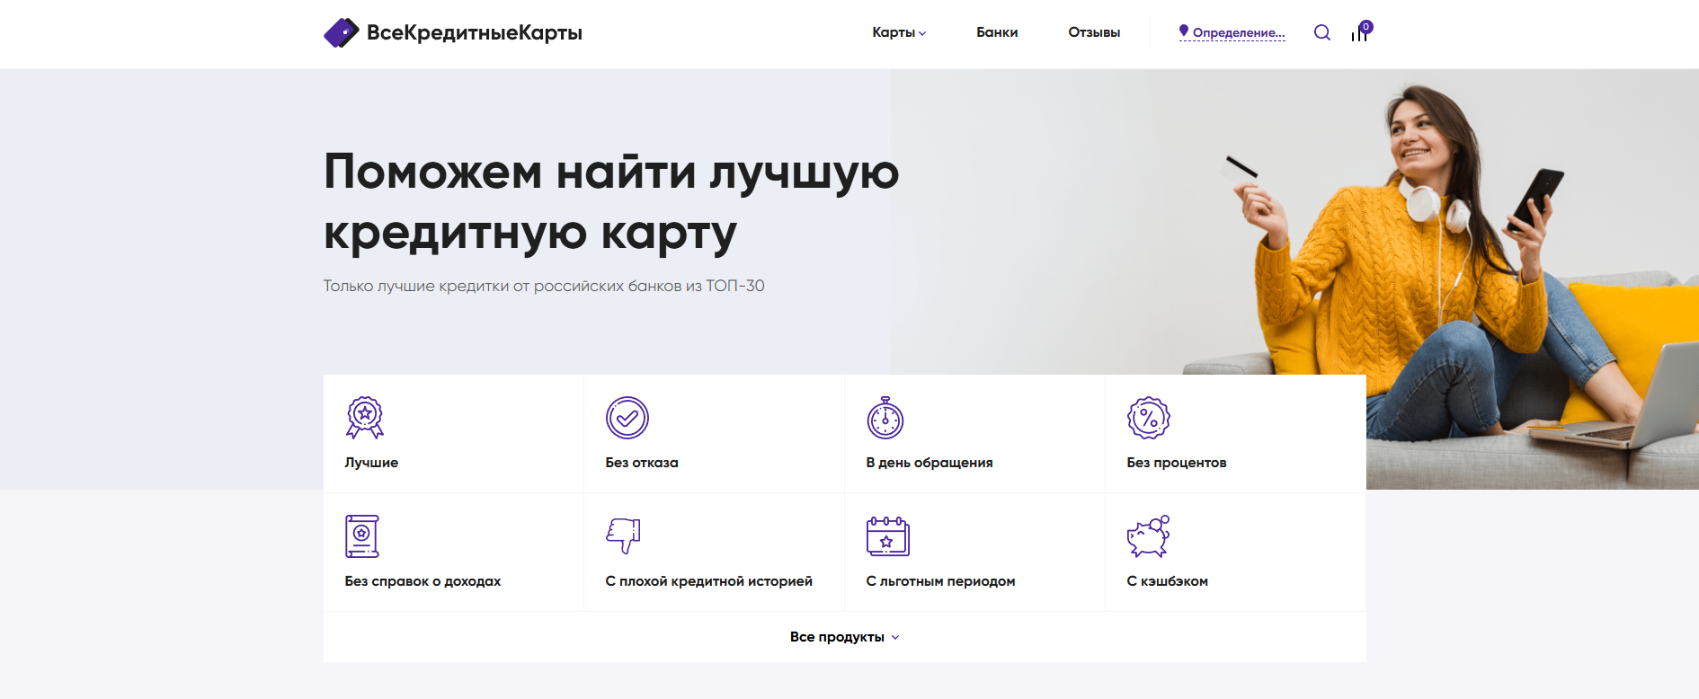This screenshot has width=1699, height=699.
Task: Open the comparison bar-chart icon with counter
Action: (x=1361, y=31)
